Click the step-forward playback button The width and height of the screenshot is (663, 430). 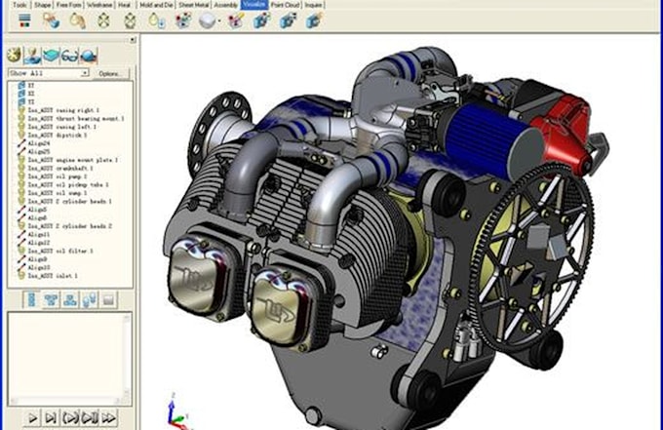[51, 418]
